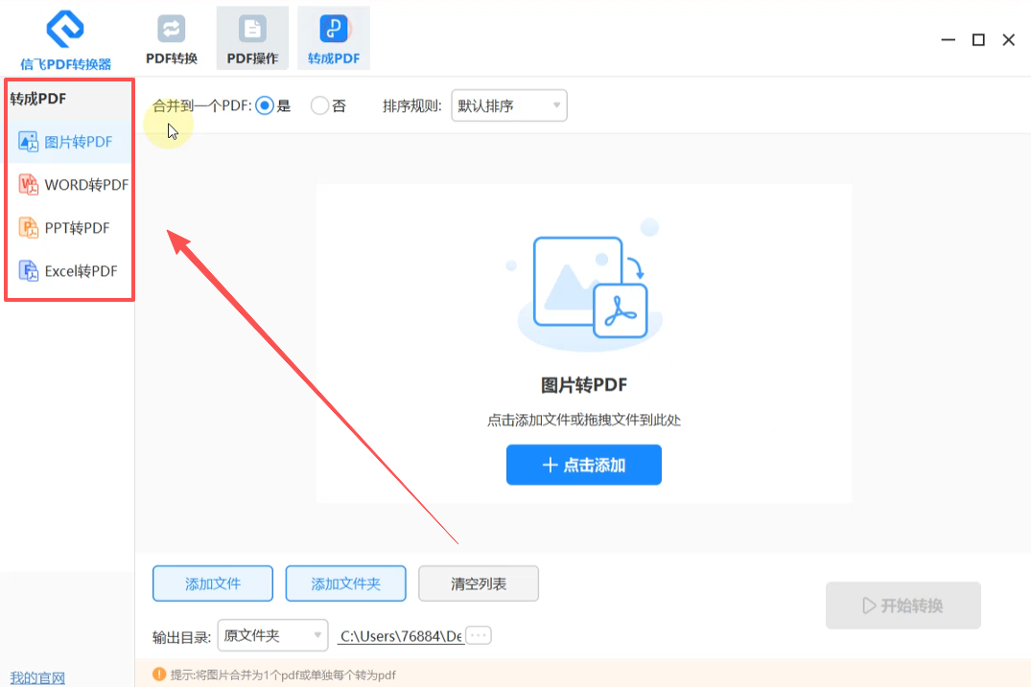The image size is (1031, 687).
Task: Click the ellipsis browse button for output path
Action: [479, 635]
